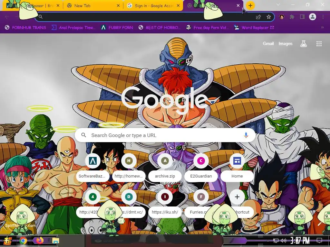Click the Add shortcut plus button
The image size is (330, 247).
pyautogui.click(x=237, y=197)
